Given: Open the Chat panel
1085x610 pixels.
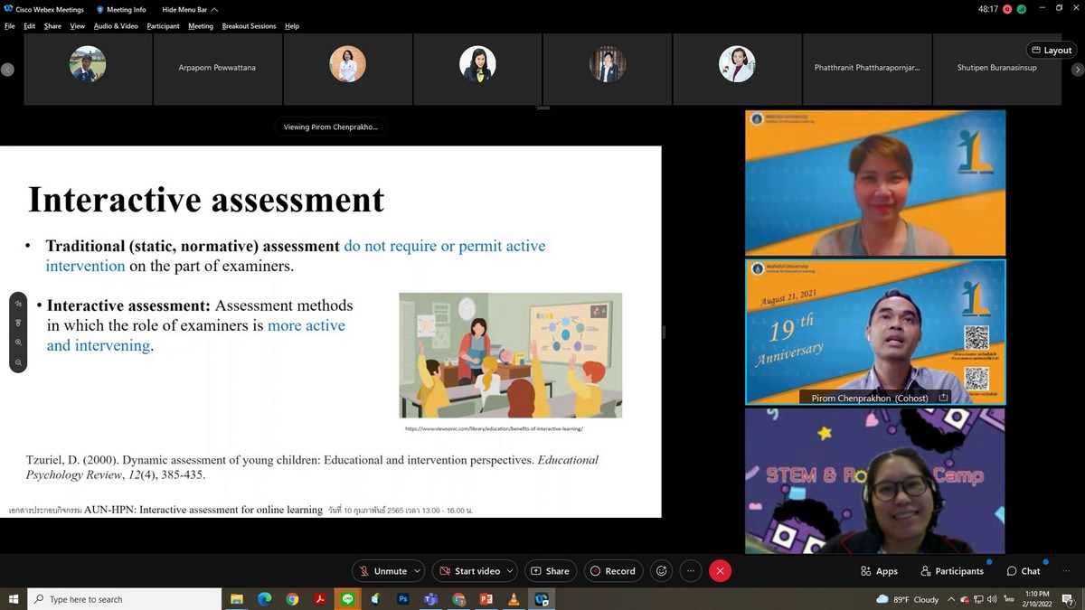Looking at the screenshot, I should coord(1024,571).
